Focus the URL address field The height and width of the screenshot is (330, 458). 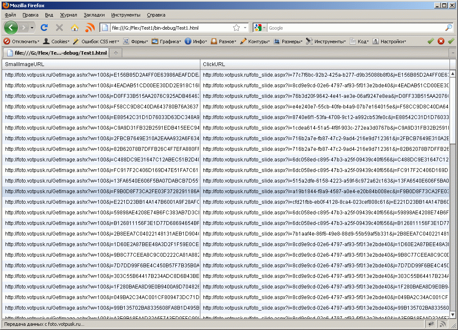point(171,28)
